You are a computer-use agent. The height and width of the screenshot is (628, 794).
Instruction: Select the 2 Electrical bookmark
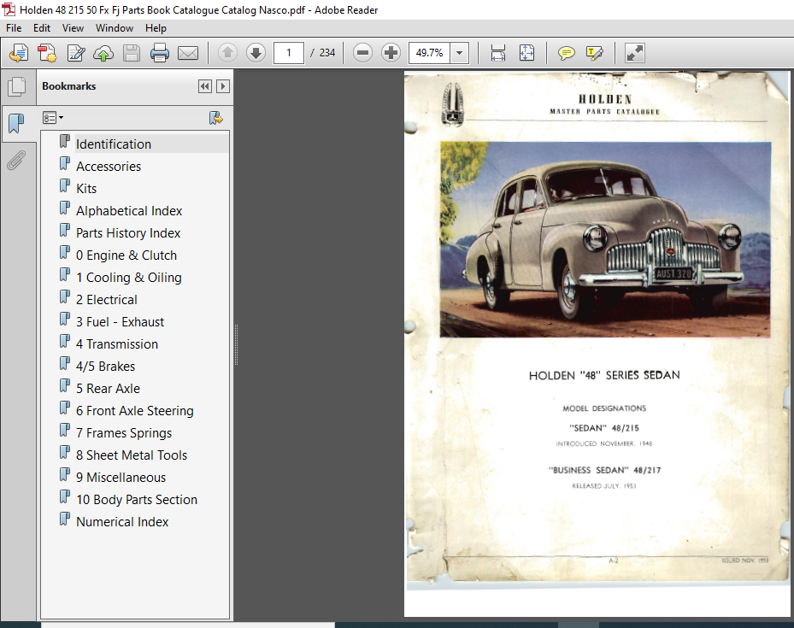tap(106, 300)
